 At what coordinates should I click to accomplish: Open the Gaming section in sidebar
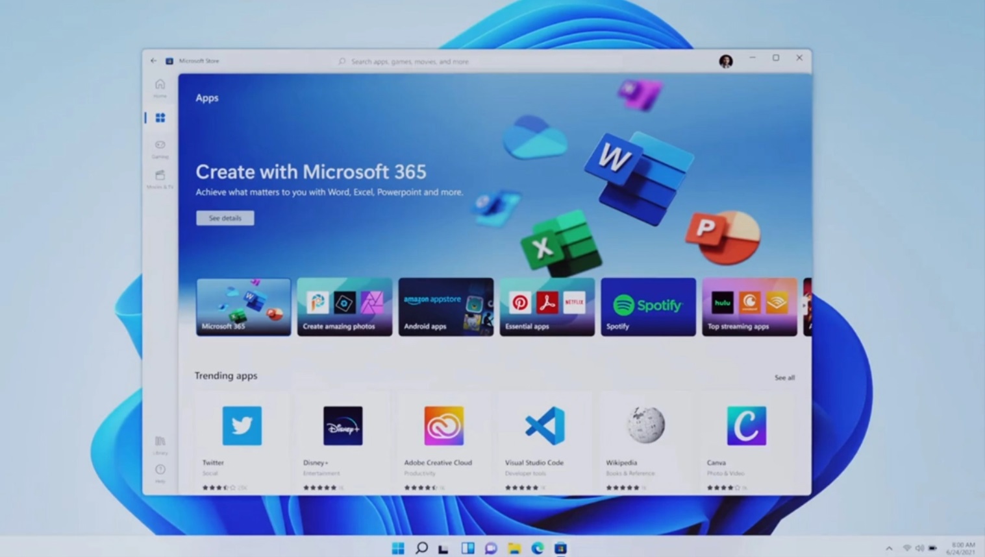click(160, 148)
